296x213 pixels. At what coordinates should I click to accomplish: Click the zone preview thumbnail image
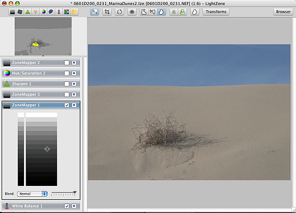43,36
